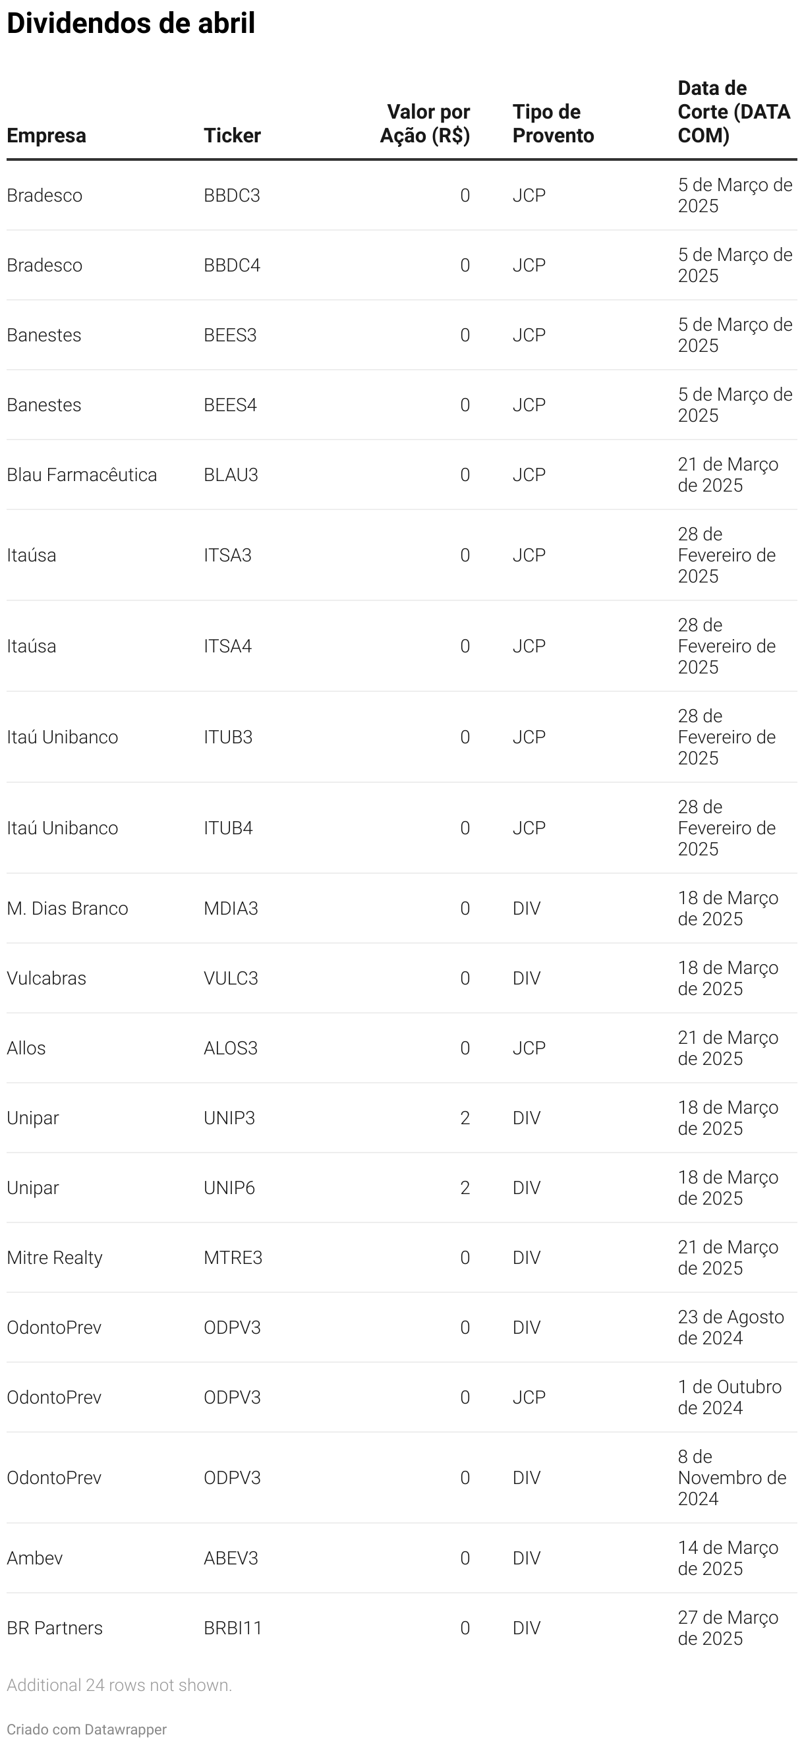The width and height of the screenshot is (804, 1745).
Task: Click the Ambev company cell
Action: 34,1558
